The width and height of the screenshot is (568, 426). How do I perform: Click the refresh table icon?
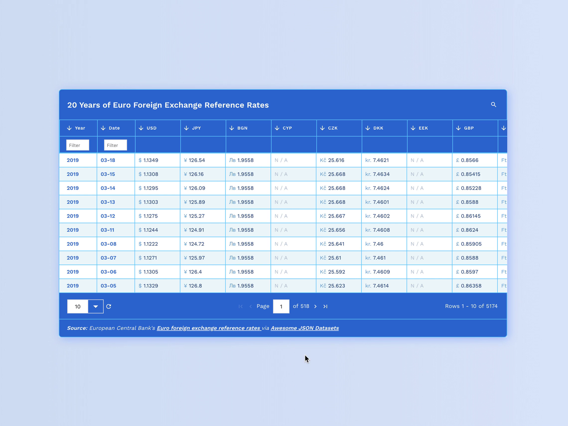pyautogui.click(x=109, y=306)
